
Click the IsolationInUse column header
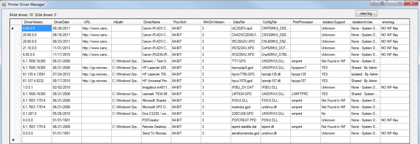point(365,22)
